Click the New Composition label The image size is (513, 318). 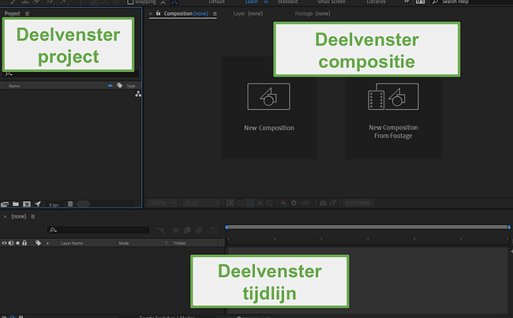tap(269, 128)
